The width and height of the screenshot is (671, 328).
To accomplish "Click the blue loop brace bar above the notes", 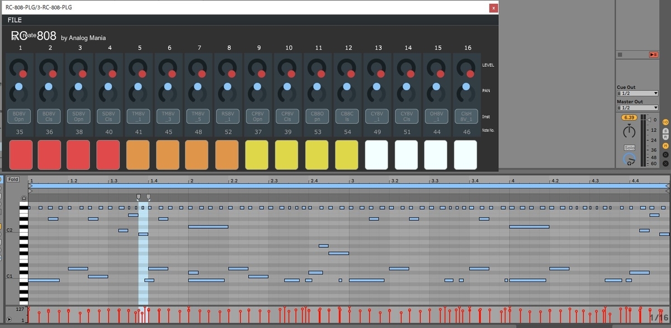I will (349, 185).
